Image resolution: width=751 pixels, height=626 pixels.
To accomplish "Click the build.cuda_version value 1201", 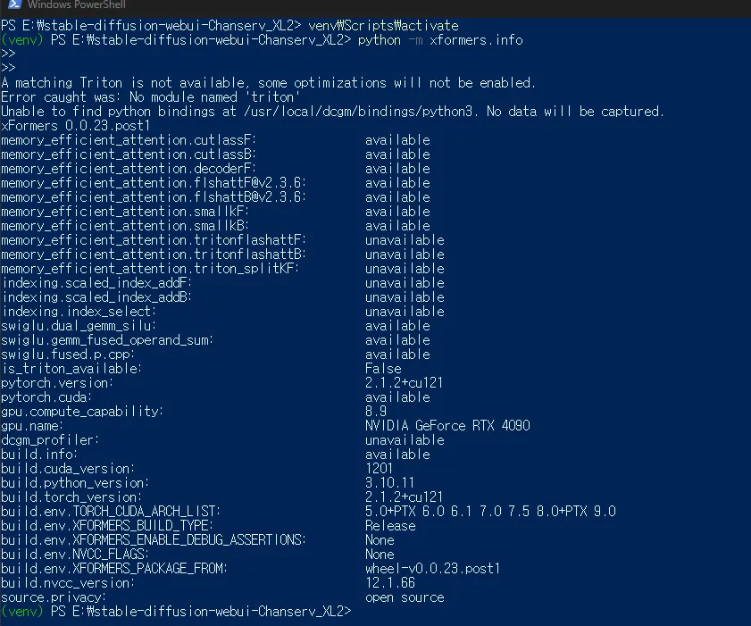I will tap(379, 468).
